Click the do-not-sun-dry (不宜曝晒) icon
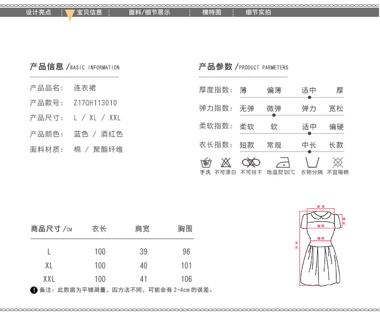 [x=338, y=162]
